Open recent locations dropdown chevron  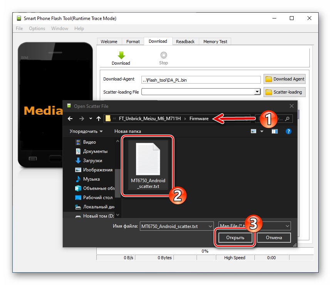pyautogui.click(x=91, y=119)
